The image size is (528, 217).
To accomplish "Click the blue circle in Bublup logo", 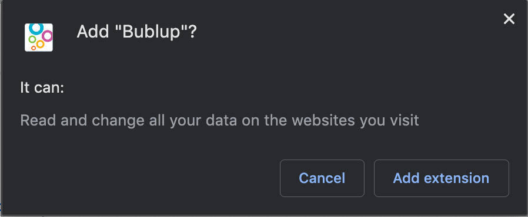I will tap(36, 28).
